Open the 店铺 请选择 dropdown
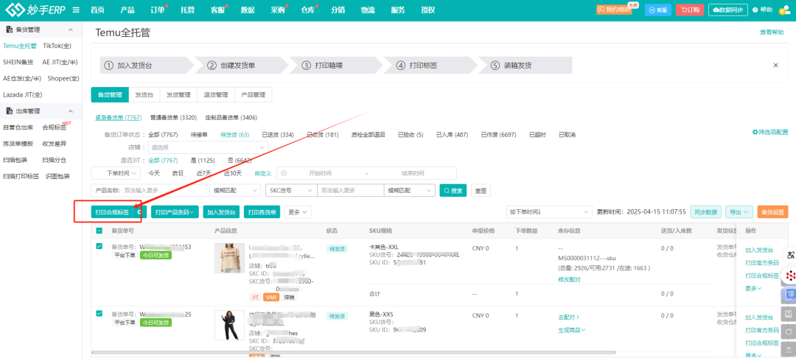The height and width of the screenshot is (358, 796). point(208,147)
